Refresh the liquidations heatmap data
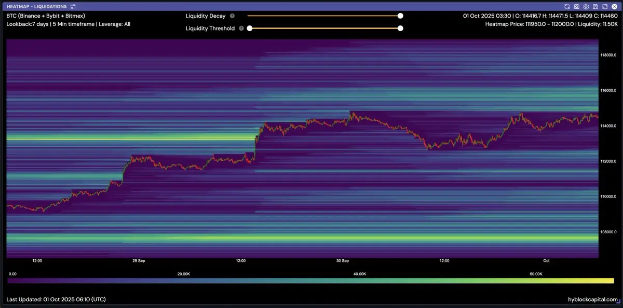Viewport: 623px width, 308px height. tap(567, 6)
